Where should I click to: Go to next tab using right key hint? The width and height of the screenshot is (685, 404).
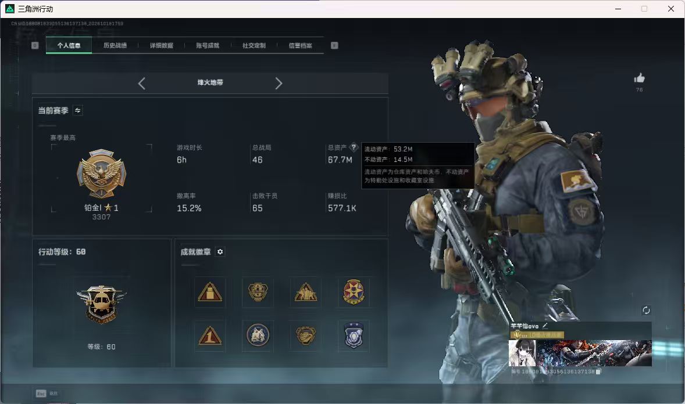334,45
